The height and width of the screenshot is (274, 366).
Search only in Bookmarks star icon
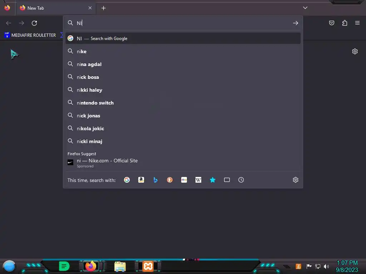coord(213,180)
